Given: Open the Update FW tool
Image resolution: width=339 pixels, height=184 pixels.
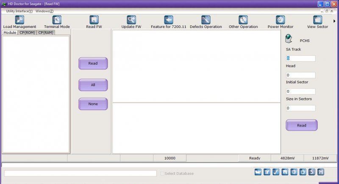Looking at the screenshot, I should tap(131, 22).
